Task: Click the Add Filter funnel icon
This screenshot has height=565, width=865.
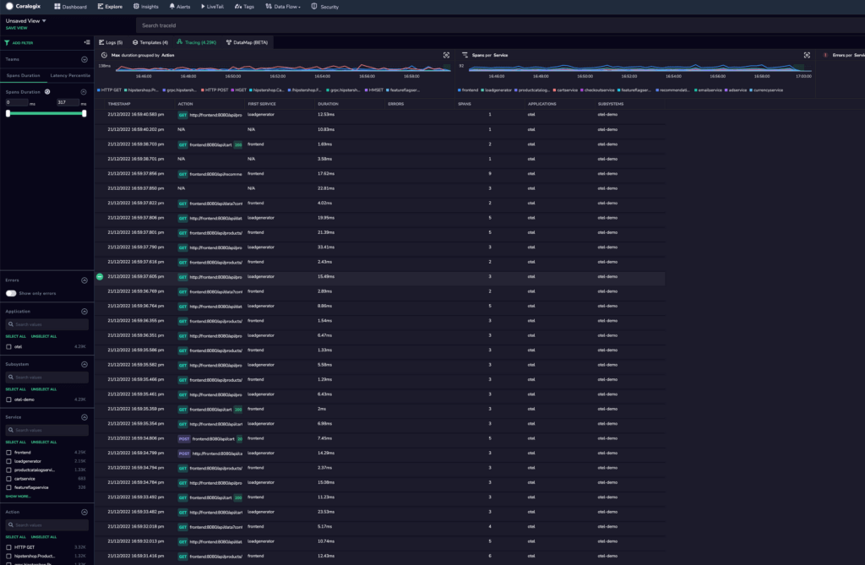Action: pos(7,42)
